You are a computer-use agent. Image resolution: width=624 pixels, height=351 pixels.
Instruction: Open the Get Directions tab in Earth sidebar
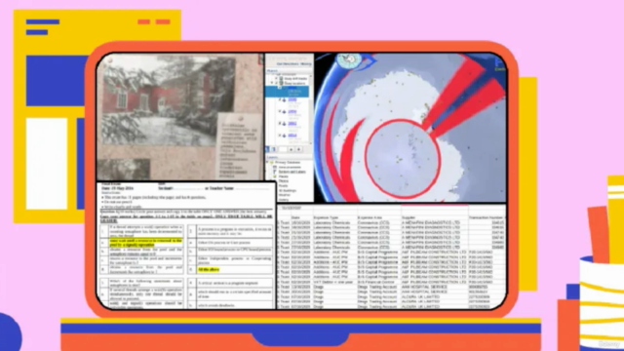(x=288, y=63)
